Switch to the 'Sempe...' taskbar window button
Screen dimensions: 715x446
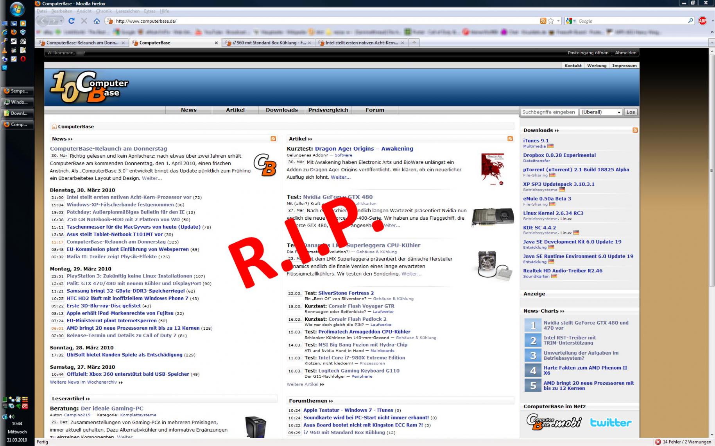pos(18,91)
